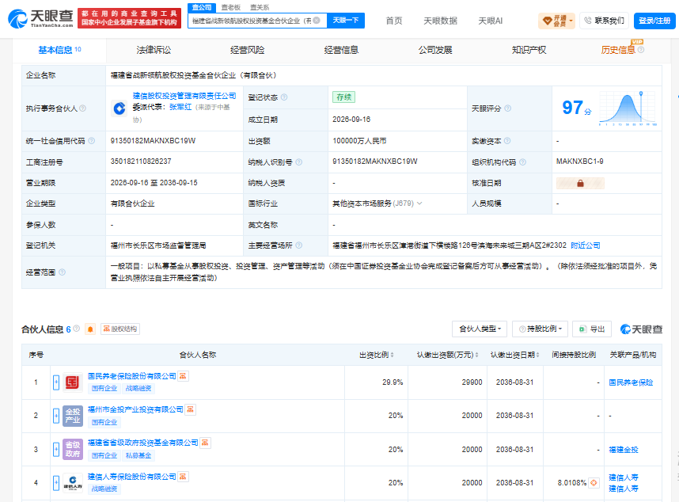The width and height of the screenshot is (679, 502).
Task: Select the 查老板 search mode tab
Action: pos(231,7)
